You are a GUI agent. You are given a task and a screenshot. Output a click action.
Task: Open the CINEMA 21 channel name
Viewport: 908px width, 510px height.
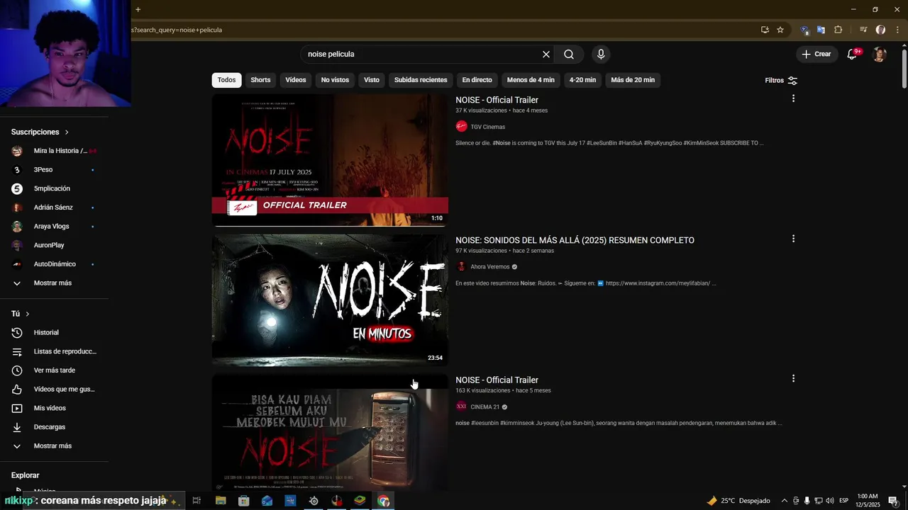click(x=485, y=407)
